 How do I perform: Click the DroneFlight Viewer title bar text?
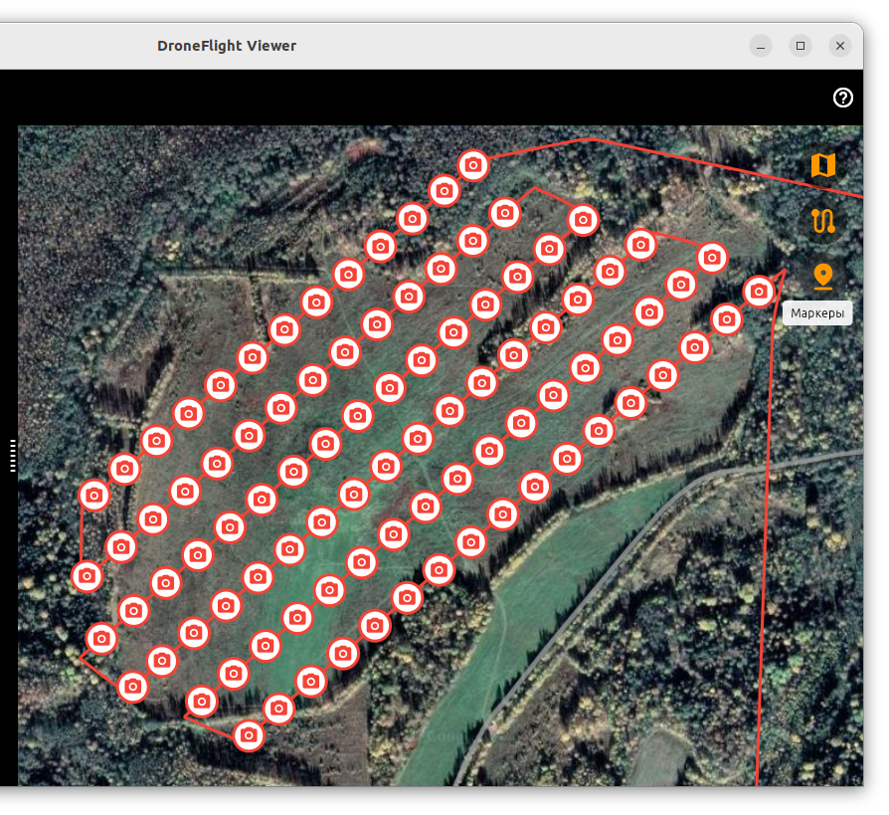pos(227,46)
